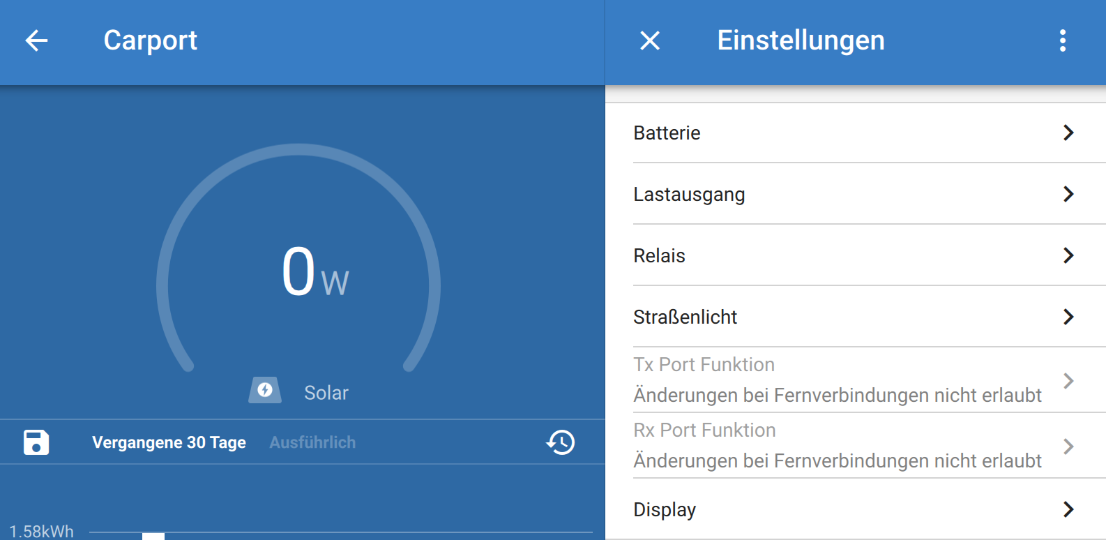Click the save disk icon
Screen dimensions: 1106x540
coord(36,442)
